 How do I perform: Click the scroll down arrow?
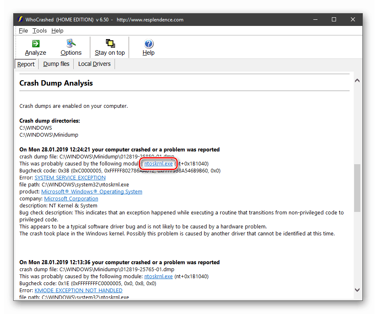tap(357, 290)
